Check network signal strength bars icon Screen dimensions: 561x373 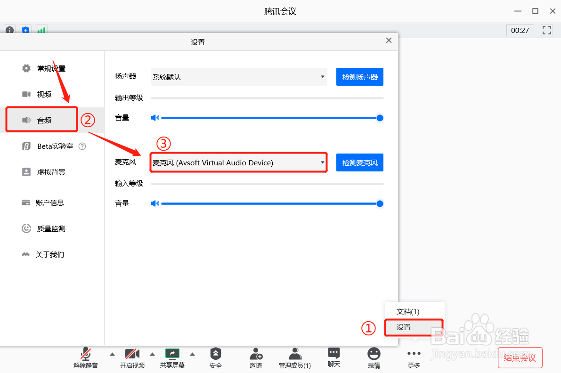pos(41,31)
